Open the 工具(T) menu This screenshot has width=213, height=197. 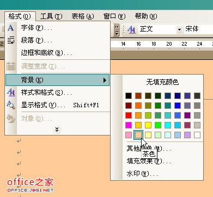[x=51, y=16]
